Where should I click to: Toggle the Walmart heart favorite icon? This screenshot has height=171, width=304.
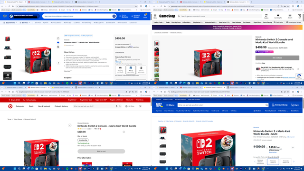click(x=58, y=42)
